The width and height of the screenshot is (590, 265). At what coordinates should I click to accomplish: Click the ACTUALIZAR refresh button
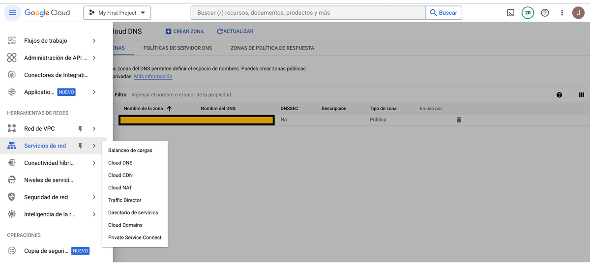[235, 31]
